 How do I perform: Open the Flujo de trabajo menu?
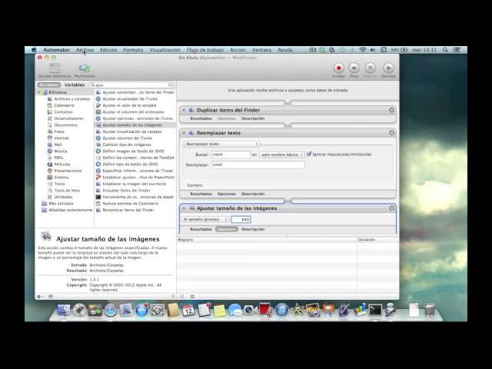point(205,50)
